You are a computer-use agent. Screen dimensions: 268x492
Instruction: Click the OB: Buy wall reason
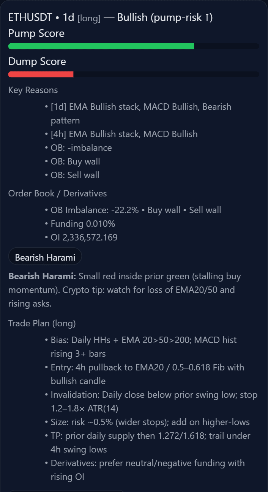(75, 161)
